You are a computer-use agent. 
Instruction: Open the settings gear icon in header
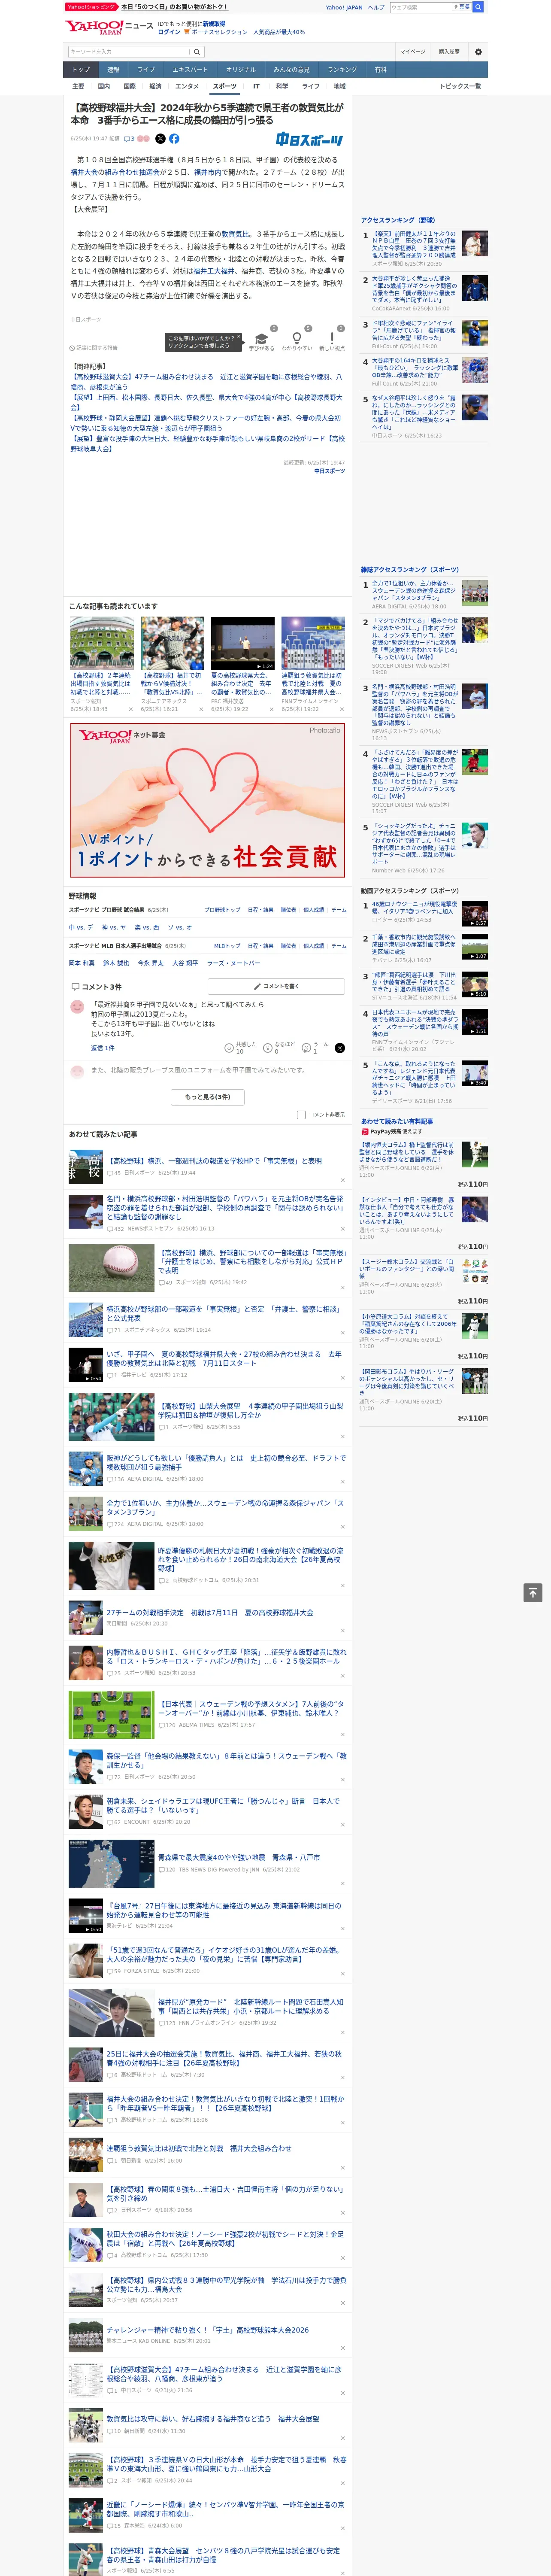pos(478,52)
